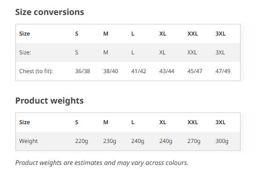The height and width of the screenshot is (172, 263).
Task: Select the S column header in Size conversions
Action: coord(77,34)
